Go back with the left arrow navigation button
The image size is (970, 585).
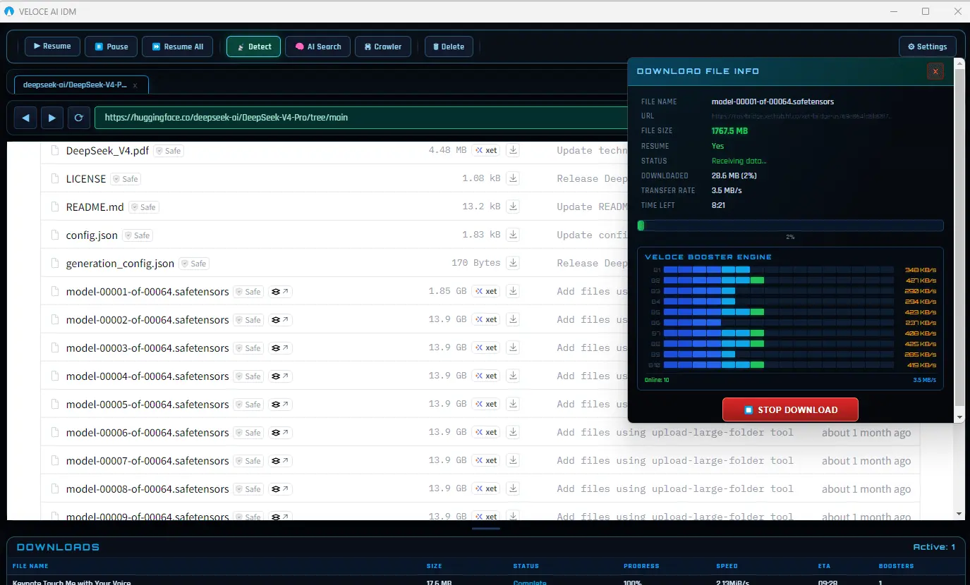pyautogui.click(x=25, y=118)
